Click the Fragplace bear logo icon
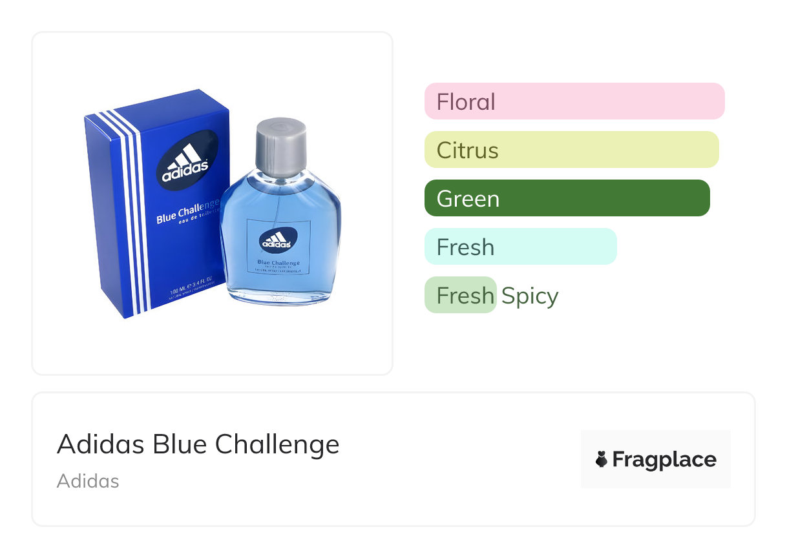 tap(602, 459)
